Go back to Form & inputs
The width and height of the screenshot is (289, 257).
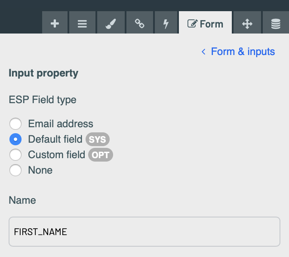(243, 52)
